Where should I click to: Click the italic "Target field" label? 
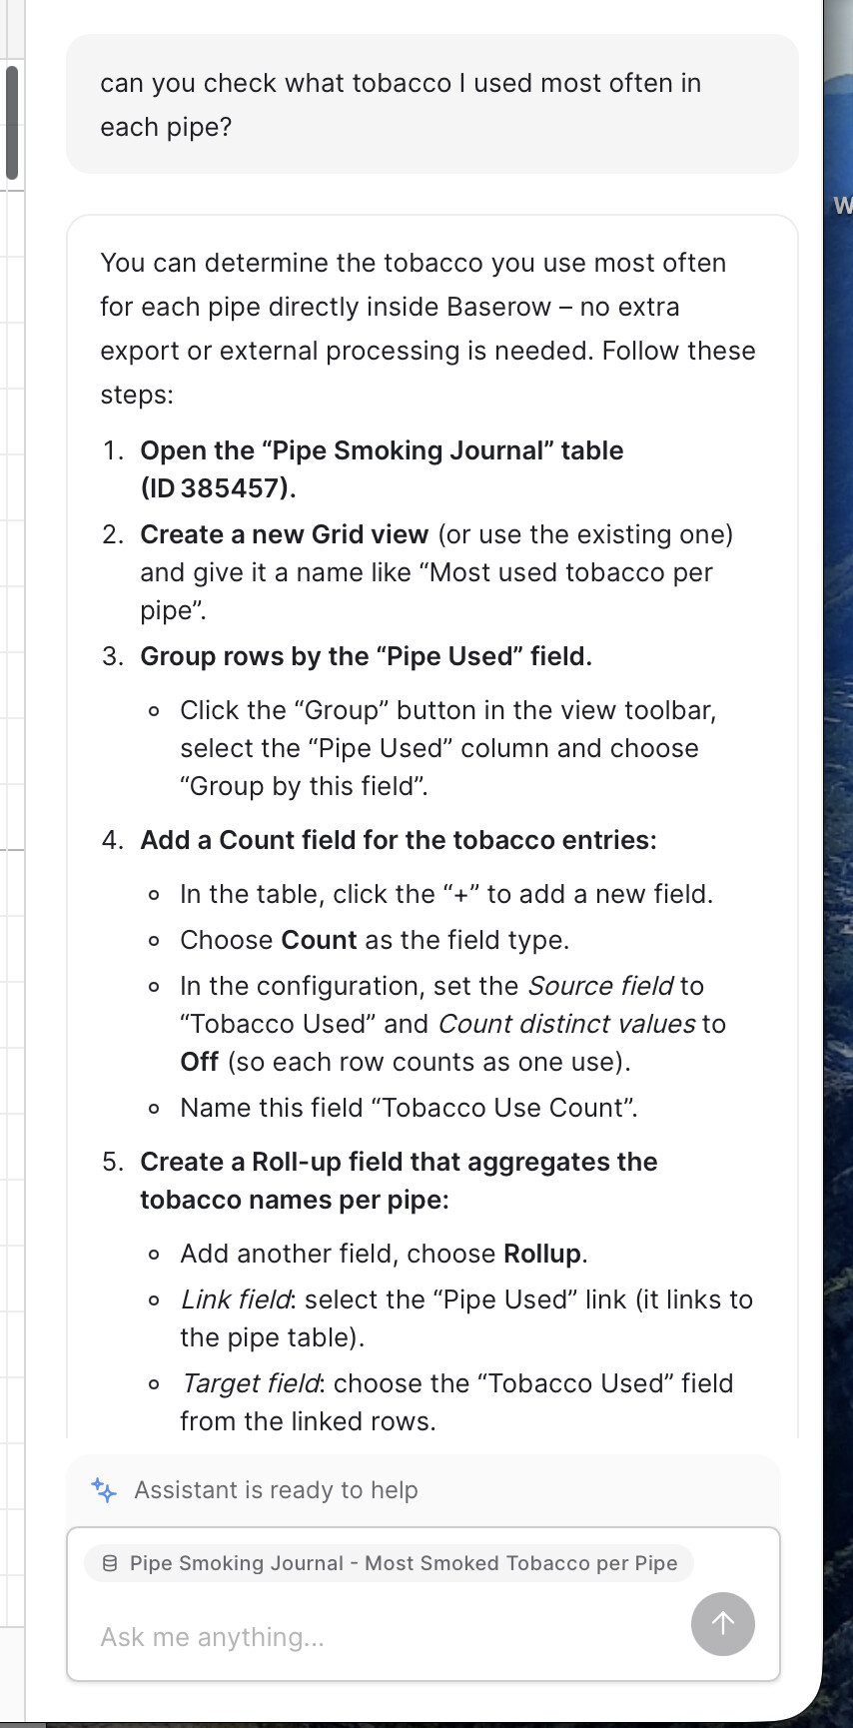coord(250,1383)
